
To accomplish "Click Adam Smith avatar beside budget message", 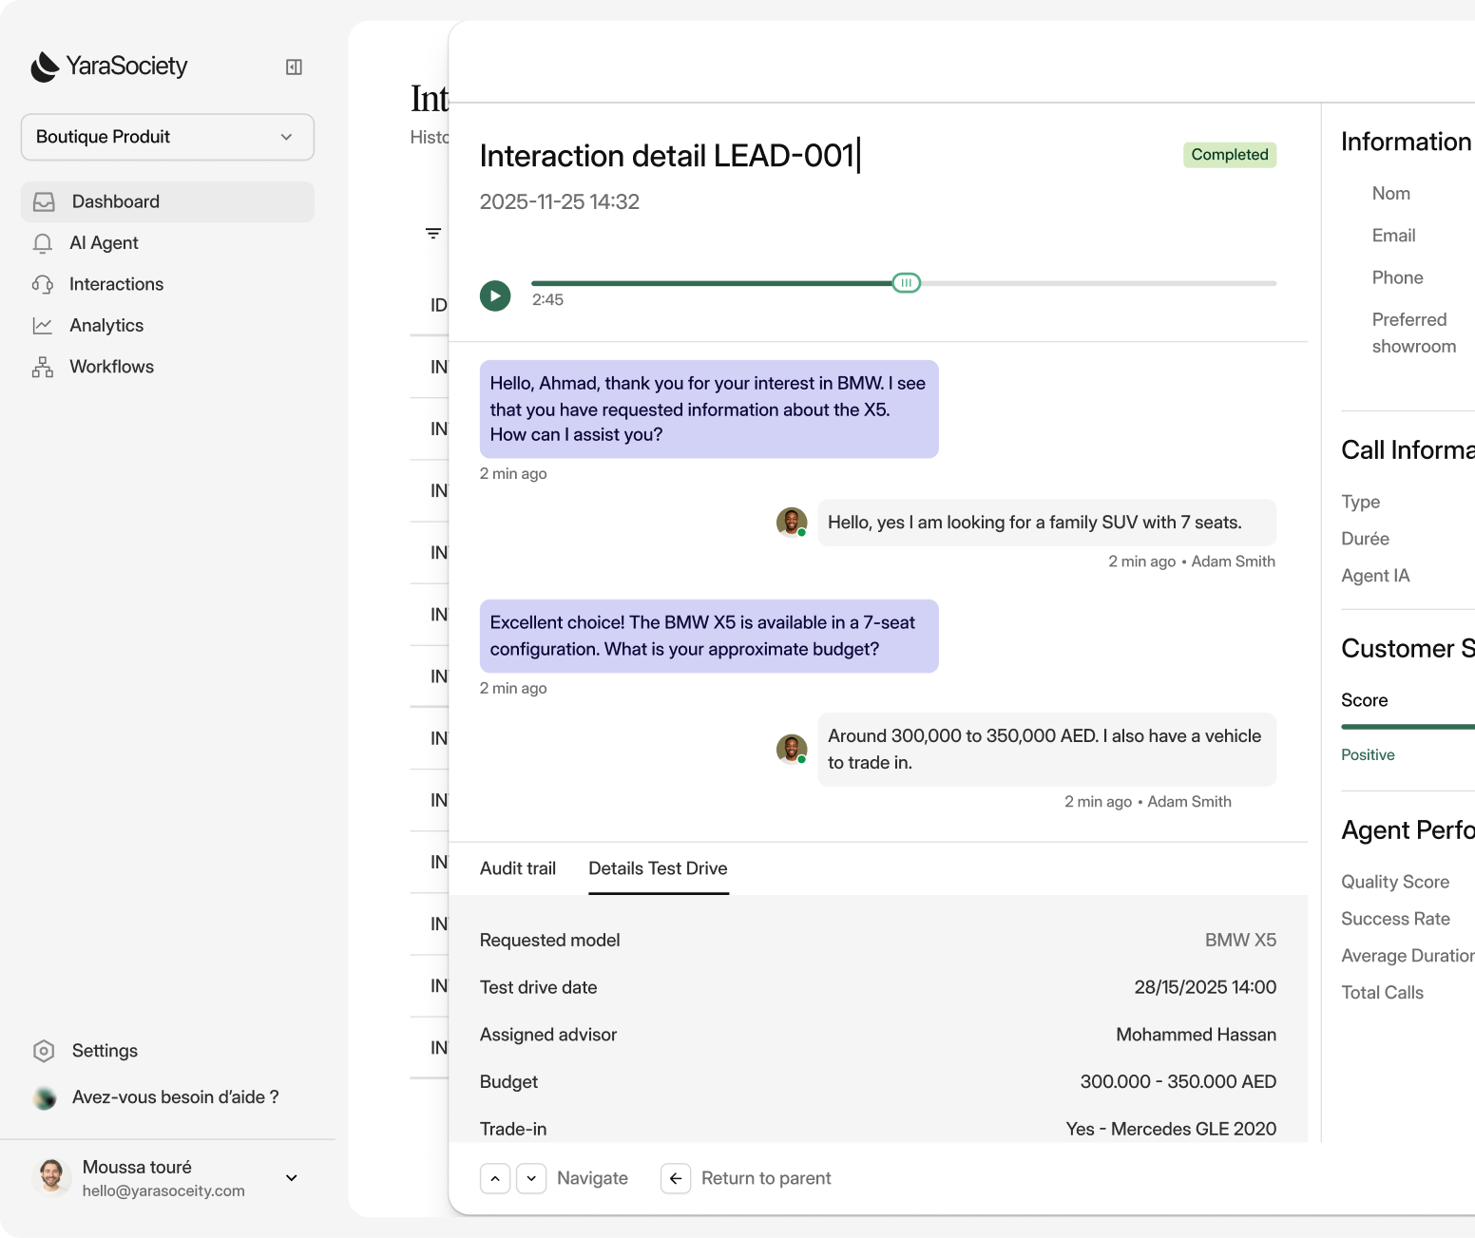I will tap(792, 750).
